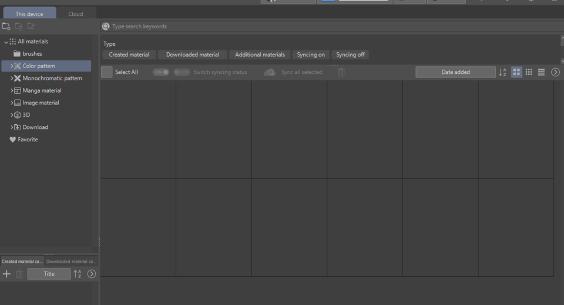
Task: Click the circled arrow icon beside Title
Action: (x=92, y=274)
